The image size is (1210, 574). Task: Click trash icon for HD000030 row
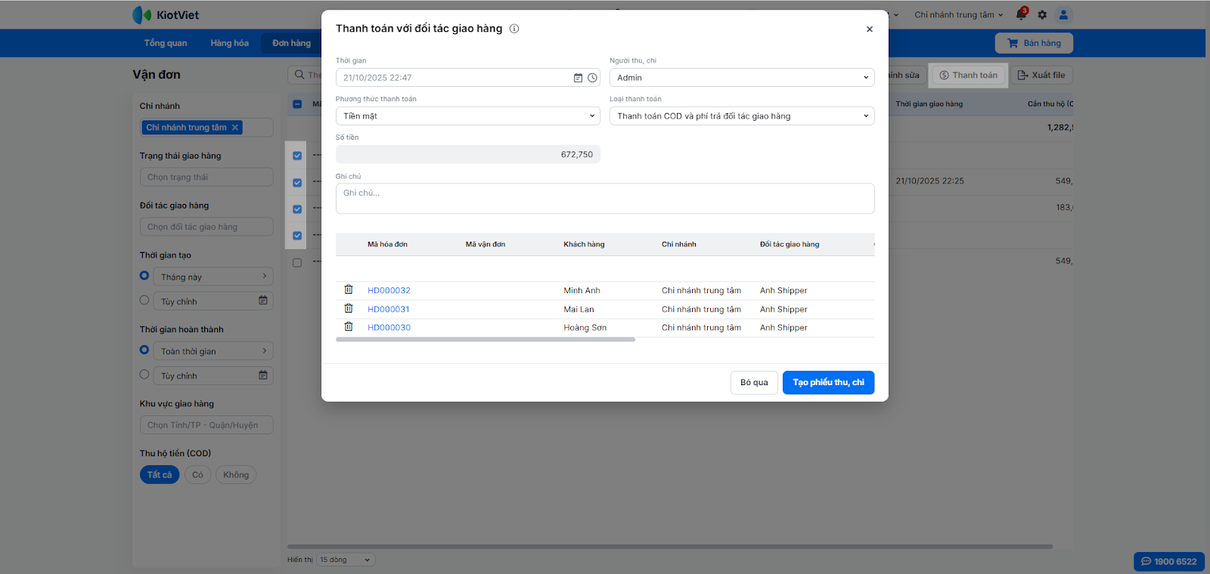349,327
